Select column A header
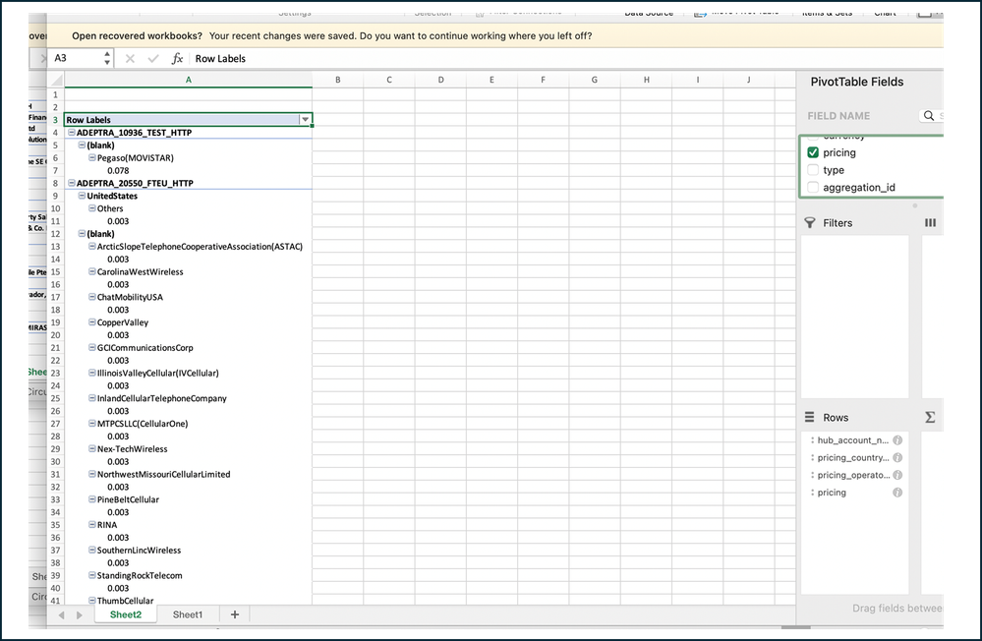This screenshot has width=982, height=641. click(188, 80)
